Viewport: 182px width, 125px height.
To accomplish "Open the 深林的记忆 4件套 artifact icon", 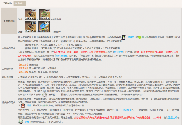I will [x=45, y=14].
